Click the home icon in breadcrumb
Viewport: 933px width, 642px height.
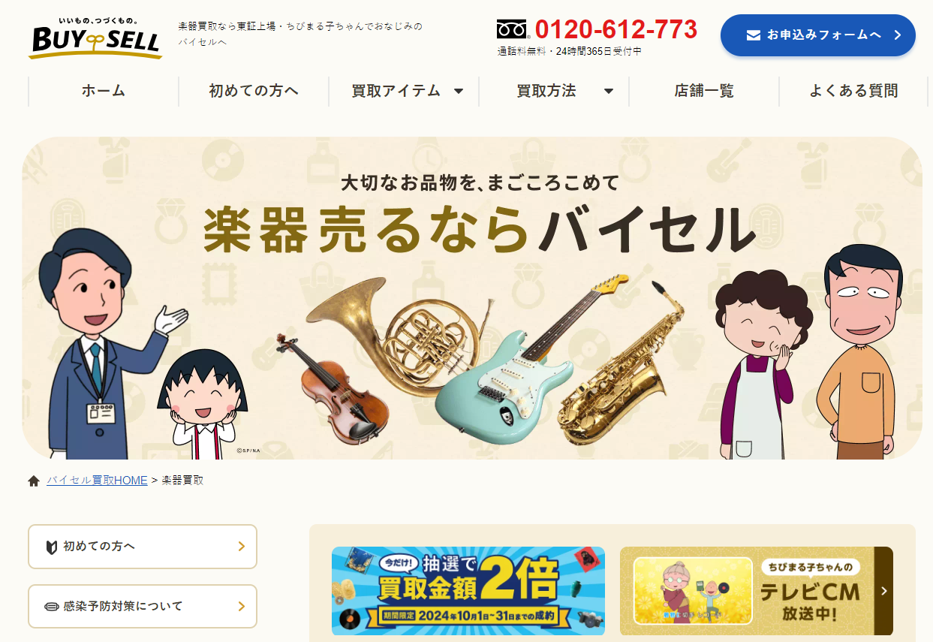click(x=34, y=481)
